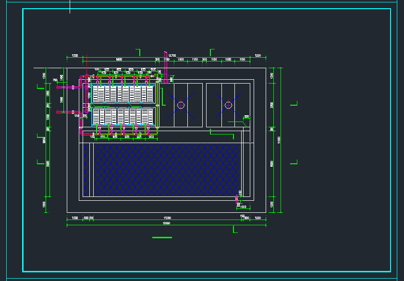
Task: Click the red crosshair mixer in right tank
Action: [228, 105]
